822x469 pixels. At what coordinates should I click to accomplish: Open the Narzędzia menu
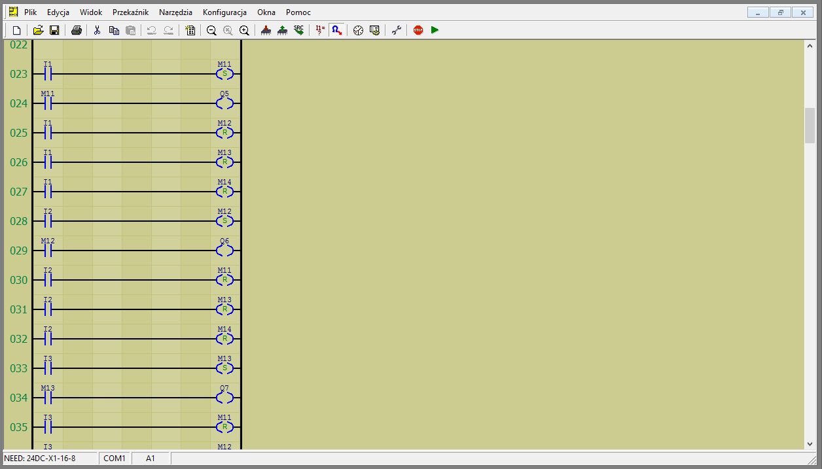(x=175, y=12)
